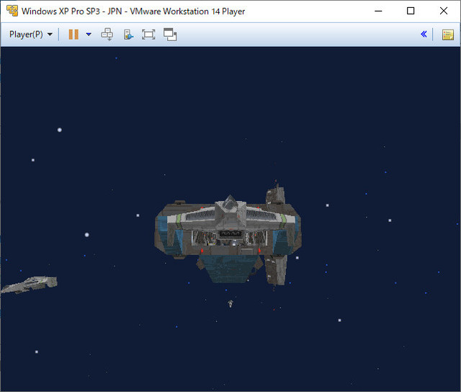
Task: Expand the power options dropdown arrow
Action: coord(89,35)
